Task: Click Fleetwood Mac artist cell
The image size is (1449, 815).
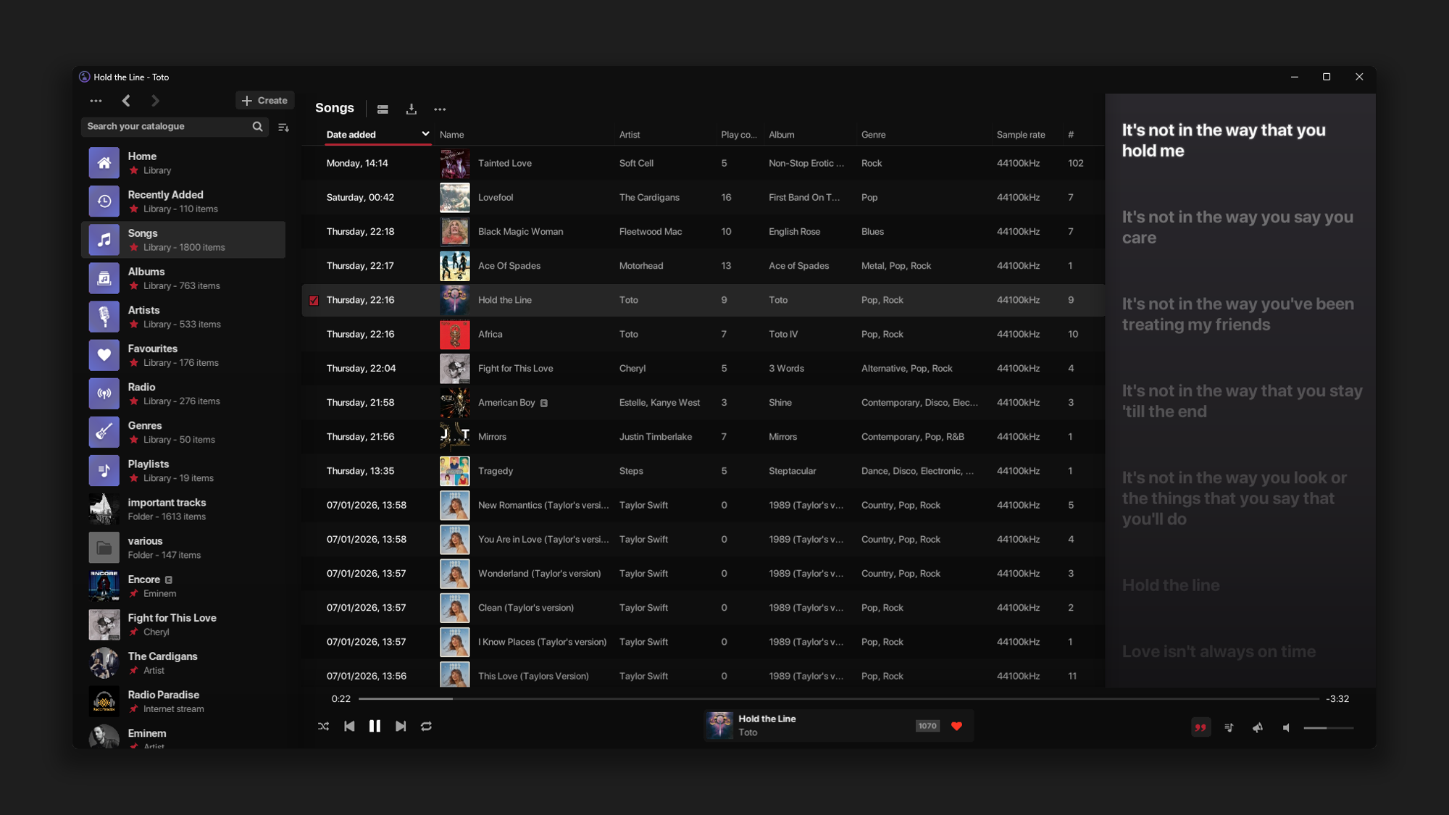Action: (x=651, y=232)
